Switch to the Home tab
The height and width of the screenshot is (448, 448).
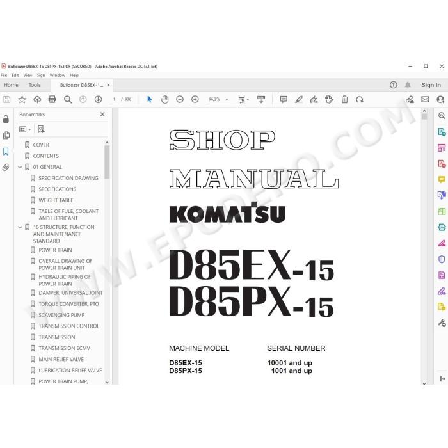tap(11, 85)
